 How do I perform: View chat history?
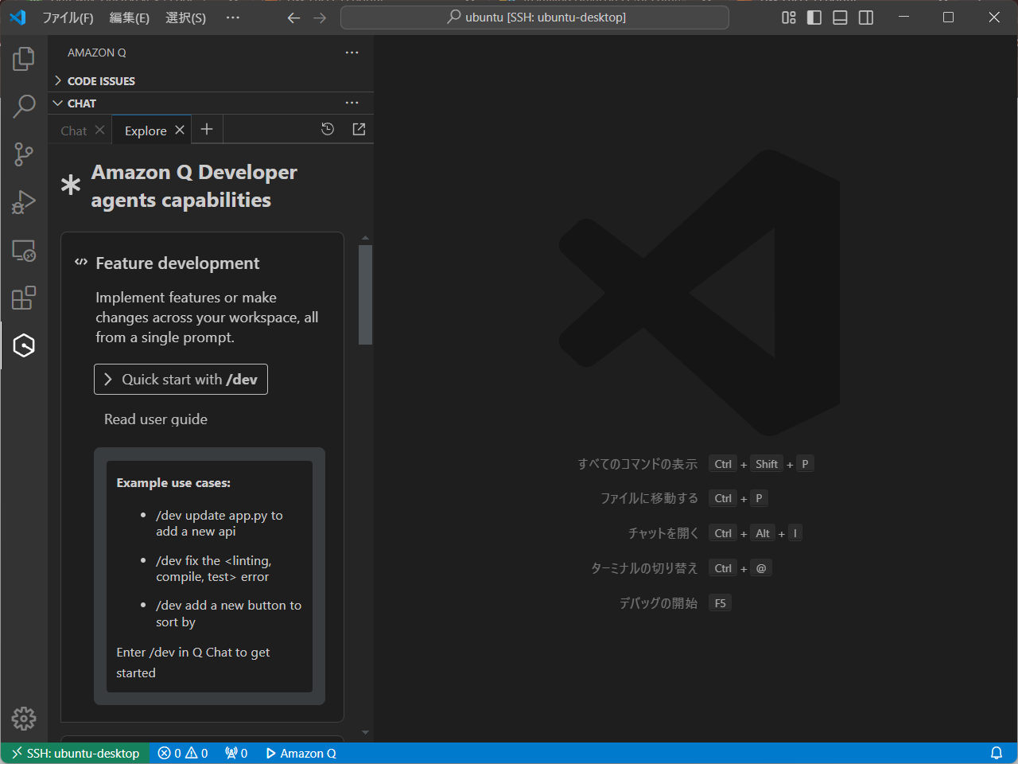point(328,129)
